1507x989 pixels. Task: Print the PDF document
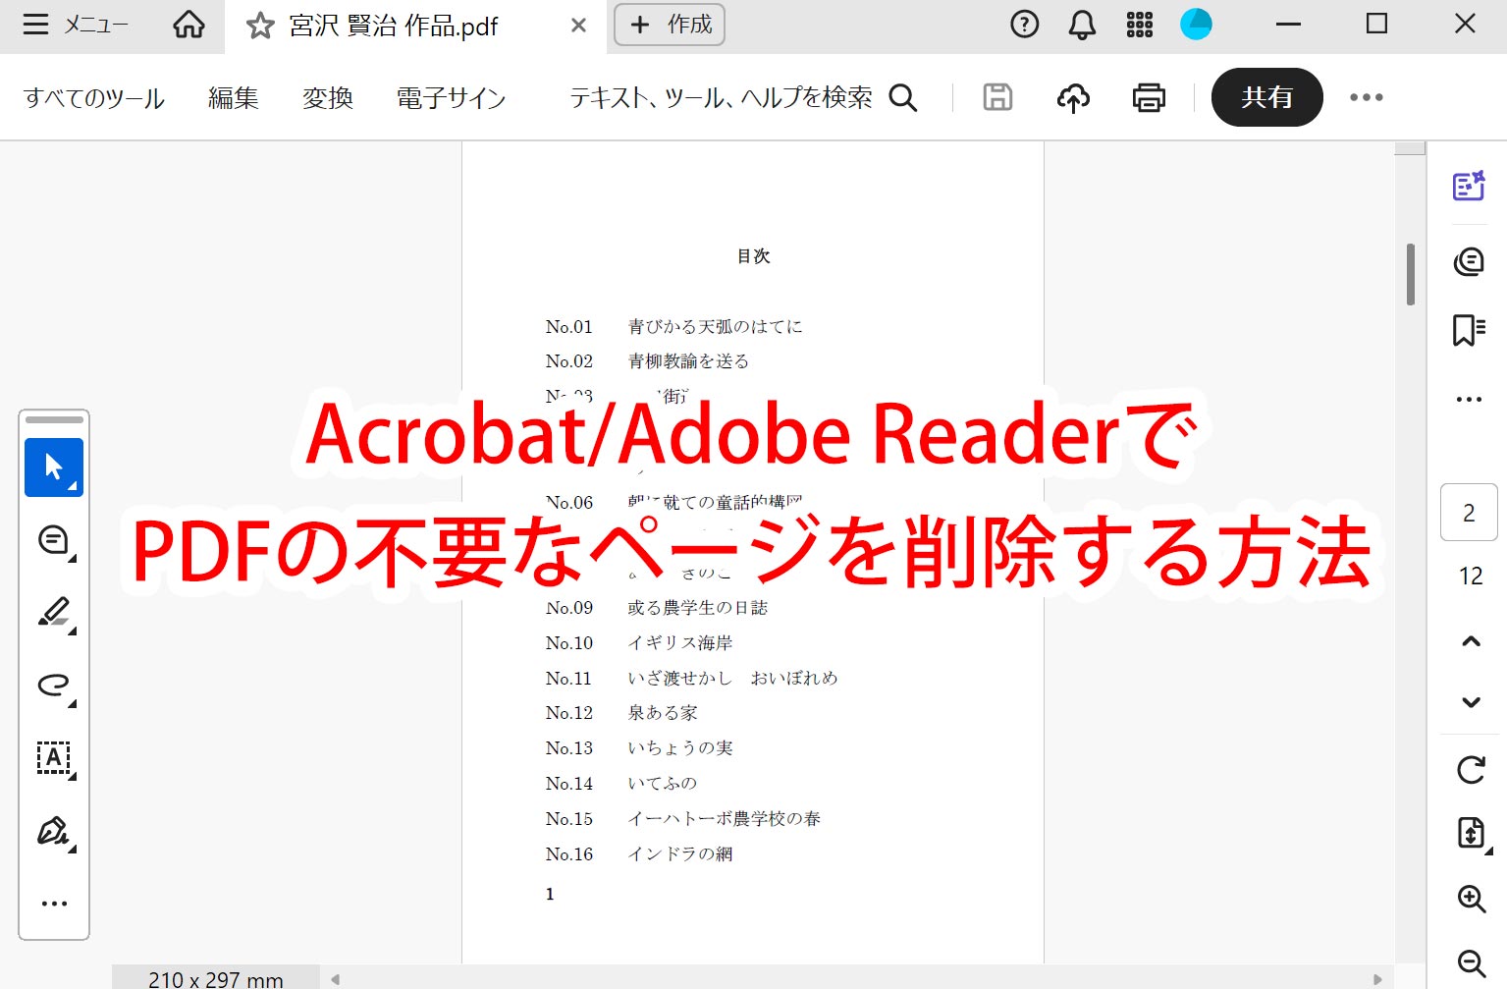tap(1148, 97)
